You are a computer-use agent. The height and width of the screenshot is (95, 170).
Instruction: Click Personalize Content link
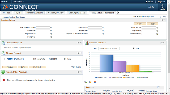(x=145, y=16)
